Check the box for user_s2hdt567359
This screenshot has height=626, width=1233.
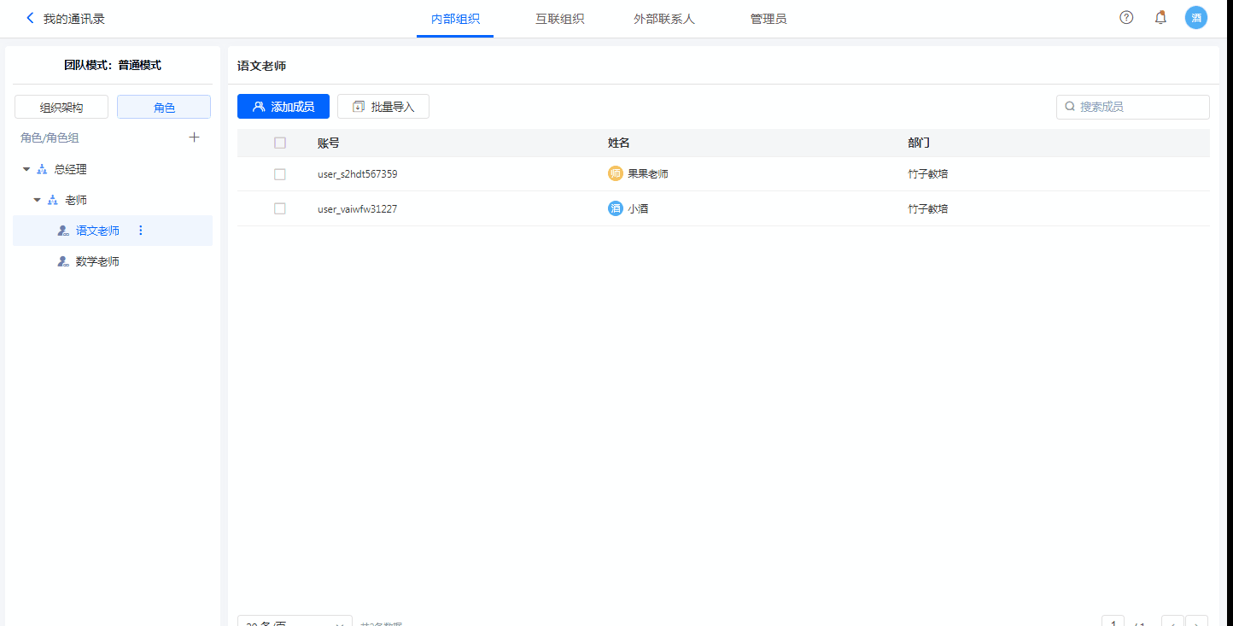point(280,174)
